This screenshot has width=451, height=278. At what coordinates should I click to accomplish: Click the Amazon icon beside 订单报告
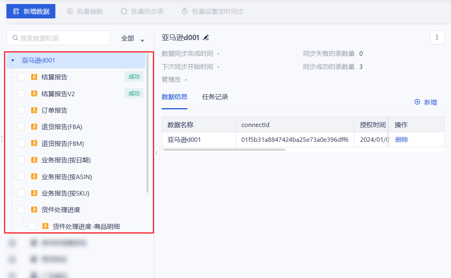point(34,110)
